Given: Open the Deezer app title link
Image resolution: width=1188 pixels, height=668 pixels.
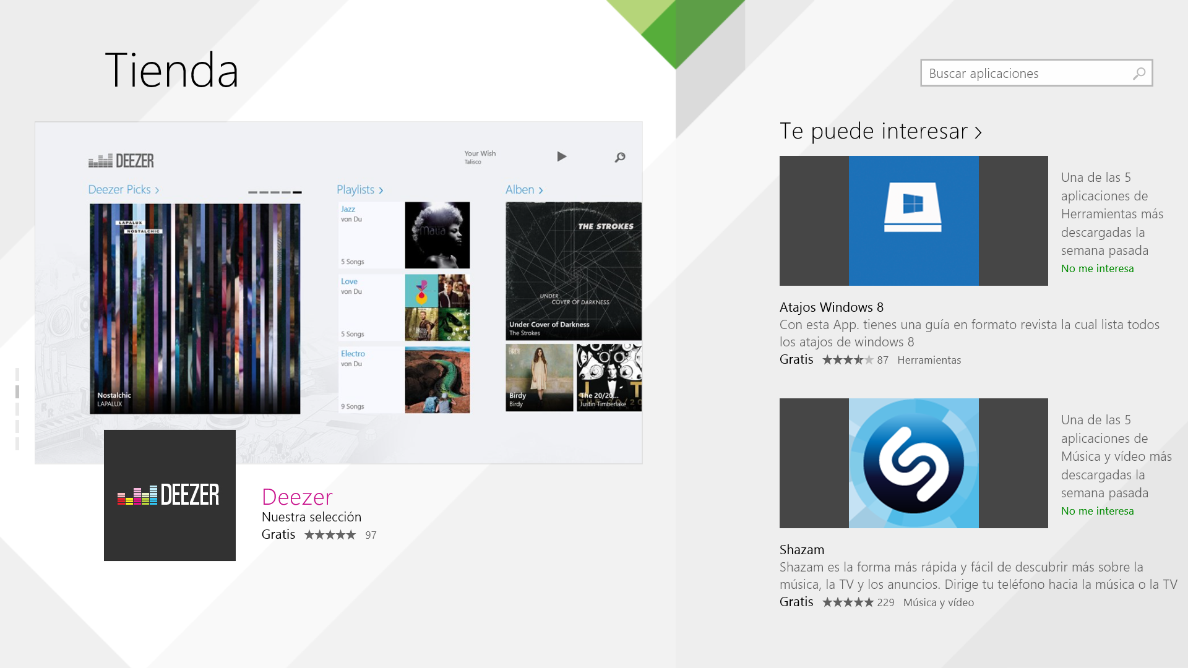Looking at the screenshot, I should 297,497.
